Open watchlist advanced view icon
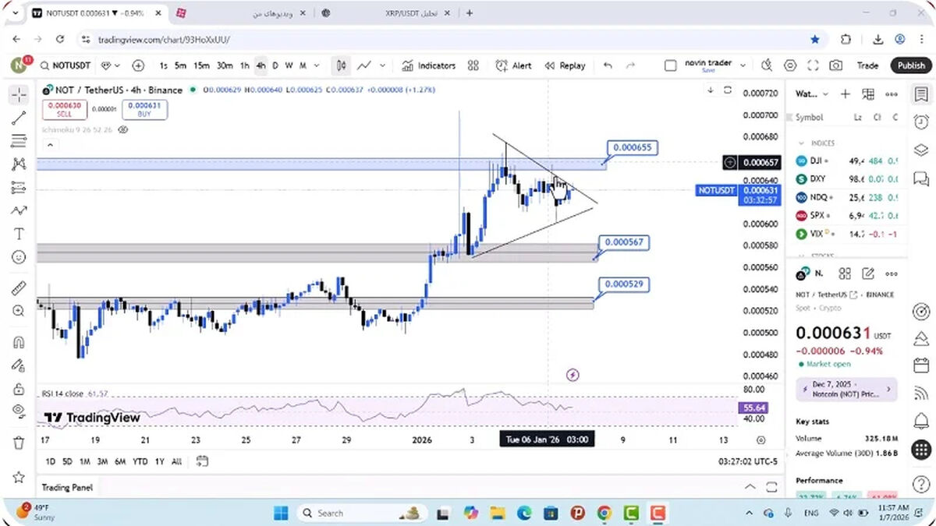936x526 pixels. click(868, 94)
